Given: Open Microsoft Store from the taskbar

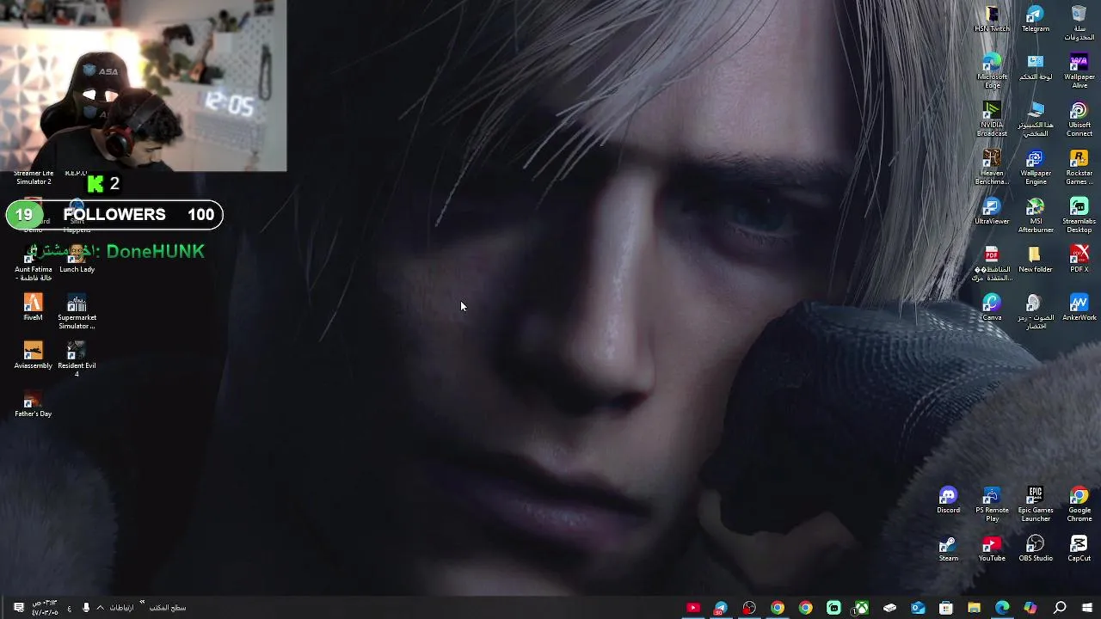Looking at the screenshot, I should [x=946, y=608].
